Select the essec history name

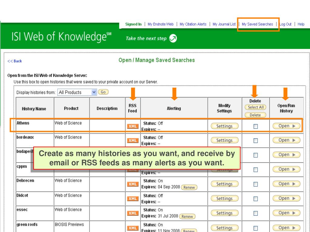point(22,210)
